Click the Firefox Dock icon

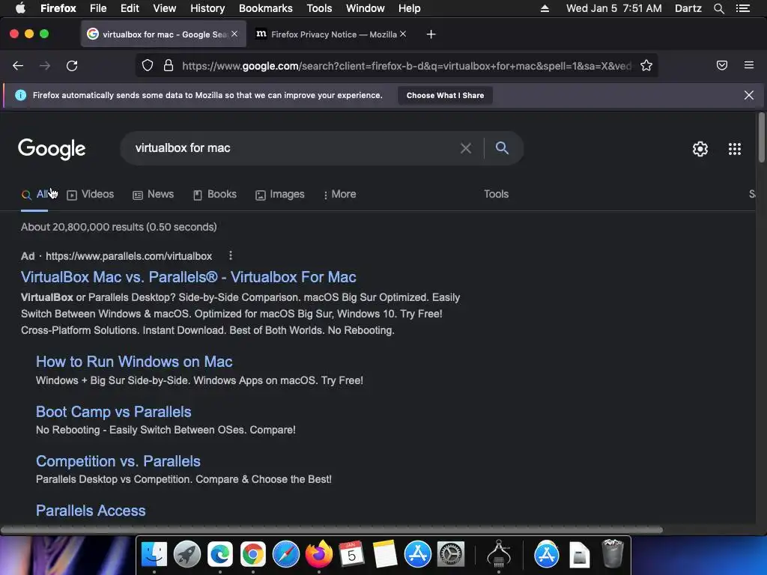click(x=319, y=554)
